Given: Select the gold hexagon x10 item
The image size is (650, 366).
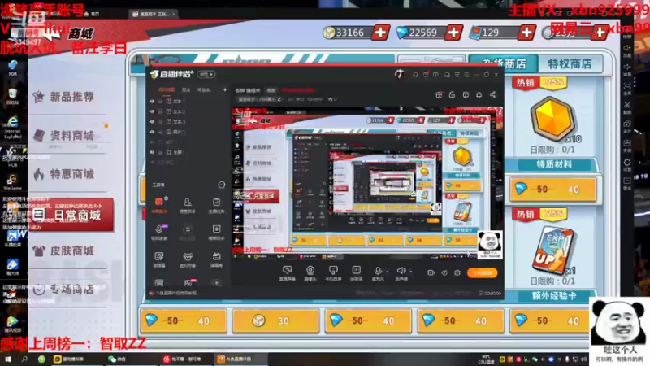Looking at the screenshot, I should pyautogui.click(x=552, y=120).
